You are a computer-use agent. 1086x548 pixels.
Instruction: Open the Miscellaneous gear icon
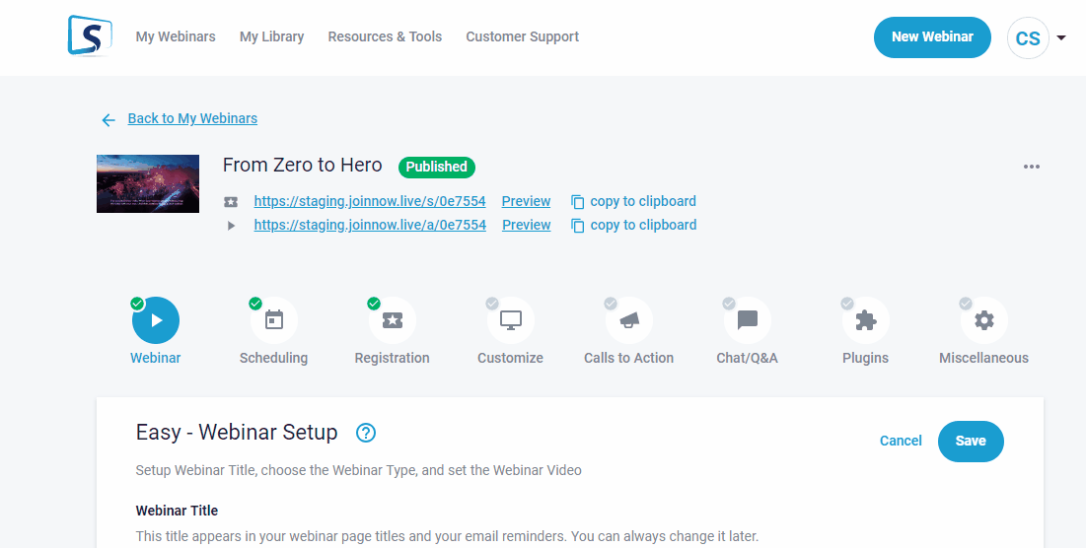coord(984,320)
